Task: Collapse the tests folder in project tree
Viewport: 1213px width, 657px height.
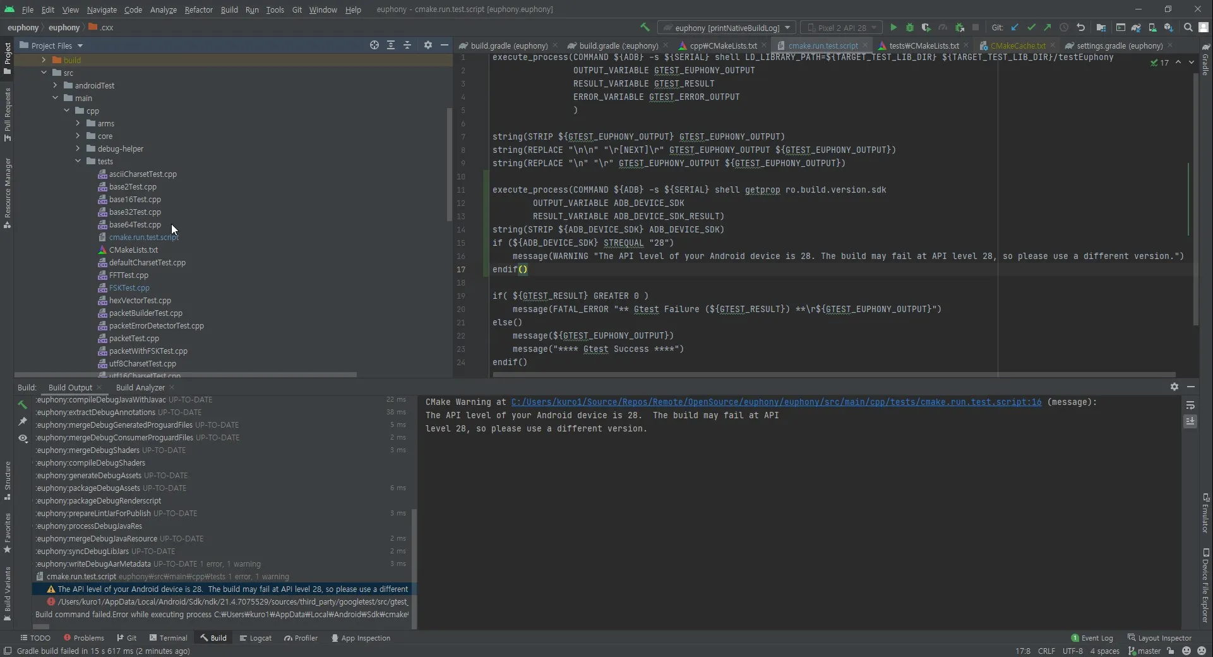Action: (x=78, y=161)
